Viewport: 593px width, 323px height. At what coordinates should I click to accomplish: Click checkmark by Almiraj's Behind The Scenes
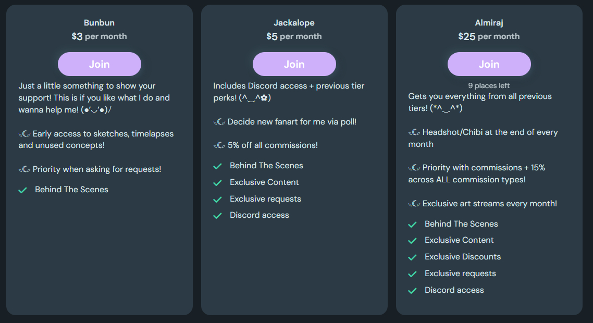412,225
